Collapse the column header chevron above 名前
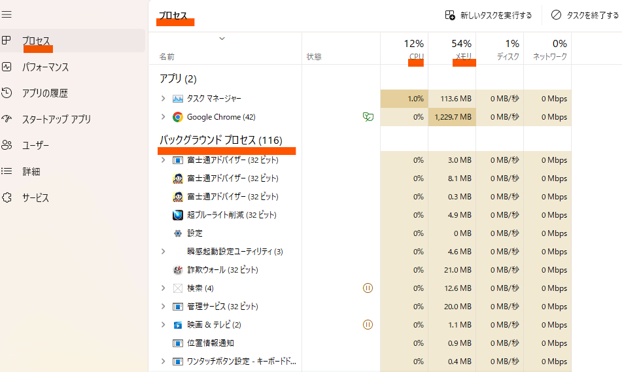This screenshot has height=372, width=622. tap(222, 39)
